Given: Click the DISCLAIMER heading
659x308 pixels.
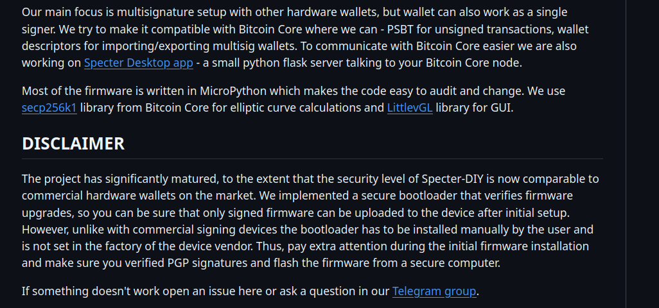Looking at the screenshot, I should (x=73, y=144).
